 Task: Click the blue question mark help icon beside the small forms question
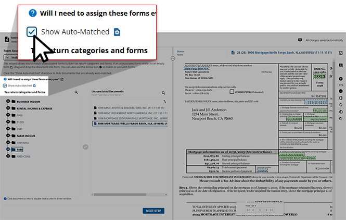pyautogui.click(x=5, y=79)
